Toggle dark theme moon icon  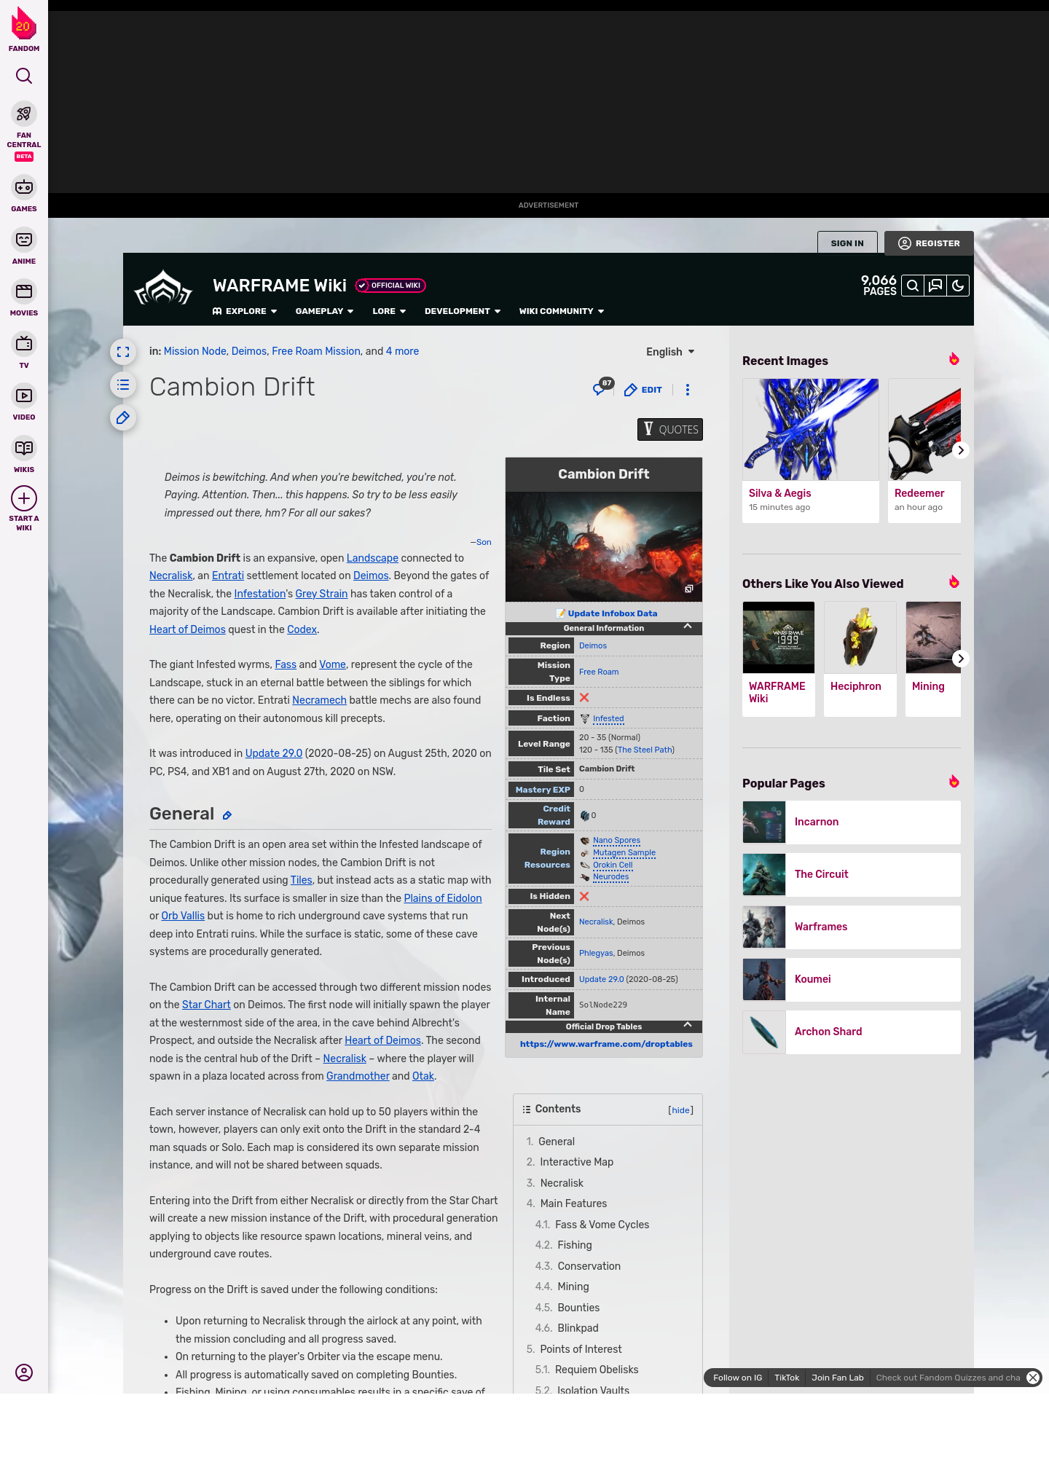(958, 286)
